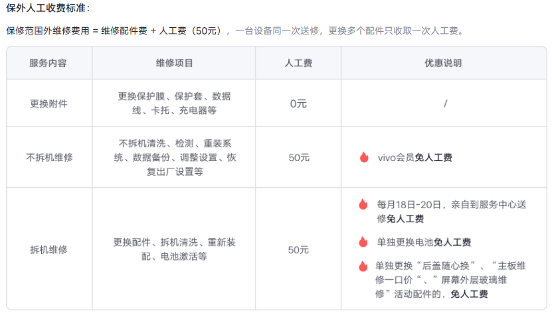Image resolution: width=552 pixels, height=315 pixels.
Task: Select the 不拆机维修 service row cell
Action: click(48, 157)
